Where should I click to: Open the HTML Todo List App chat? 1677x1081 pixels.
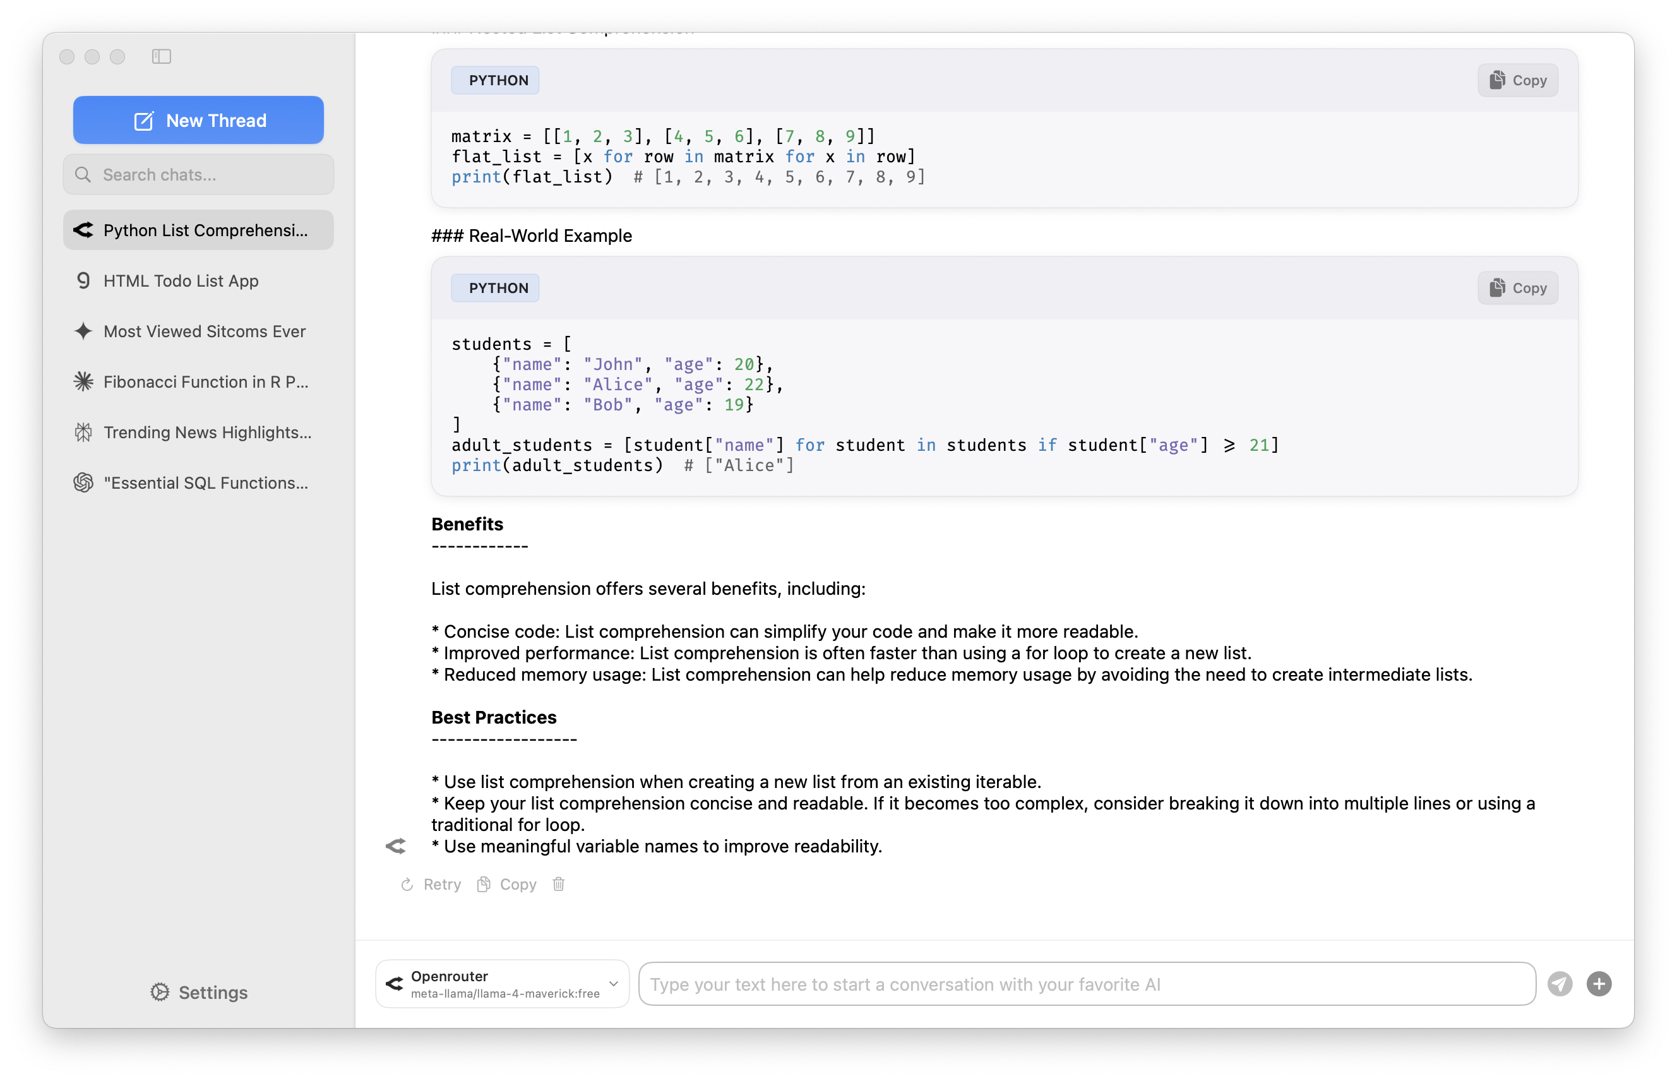pos(181,281)
